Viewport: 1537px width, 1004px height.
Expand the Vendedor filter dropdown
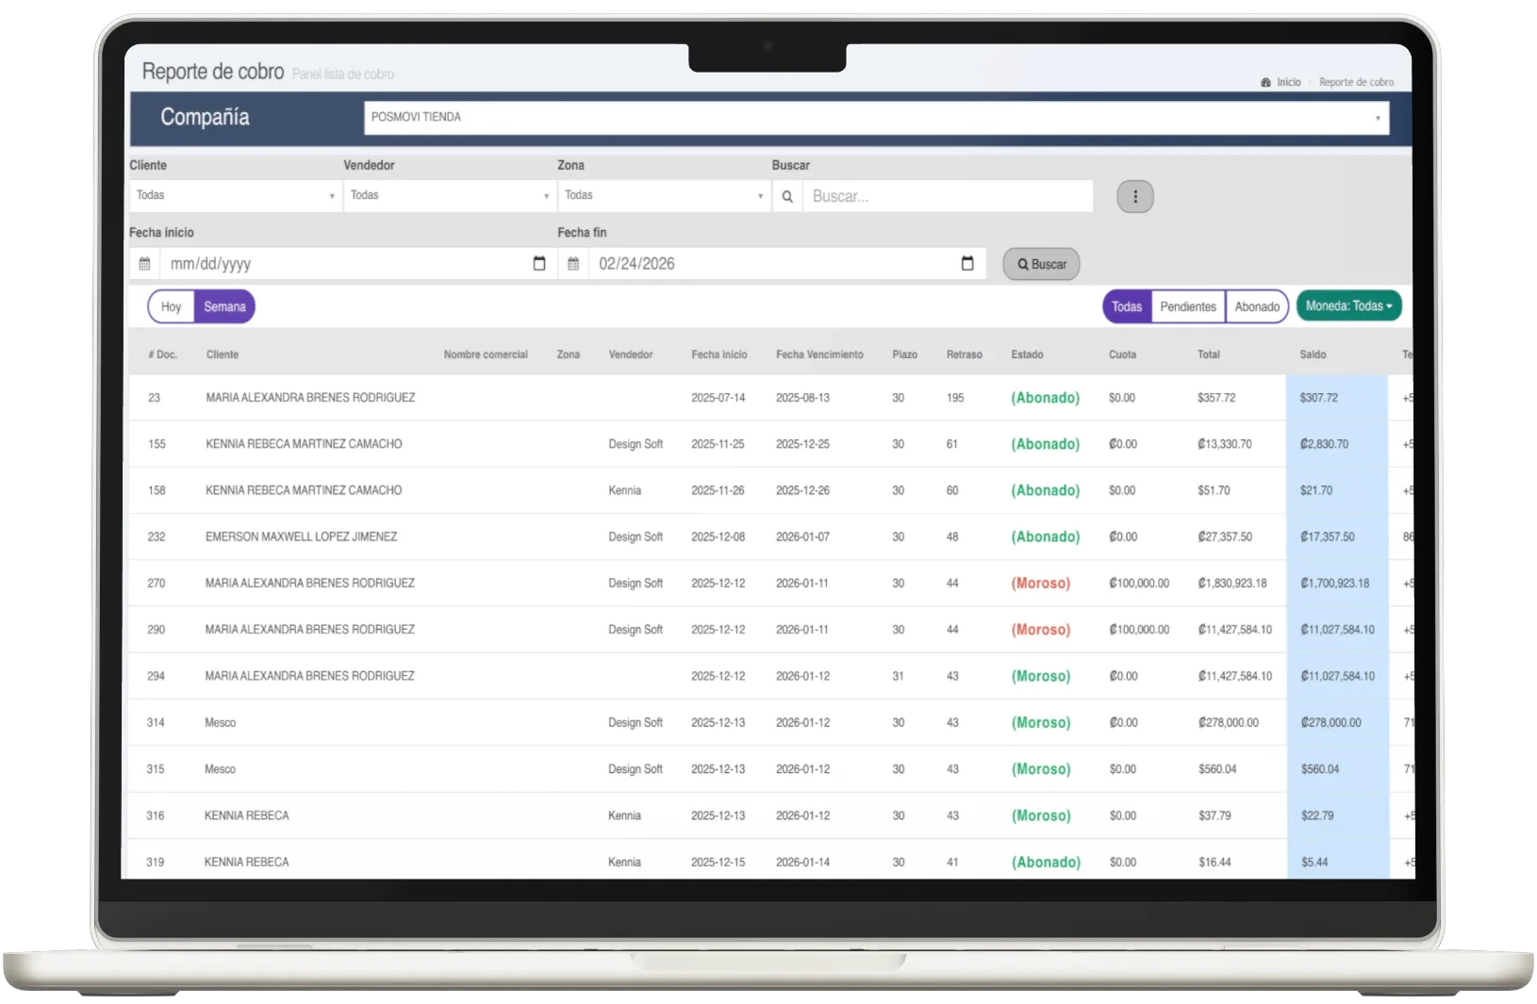pos(449,196)
